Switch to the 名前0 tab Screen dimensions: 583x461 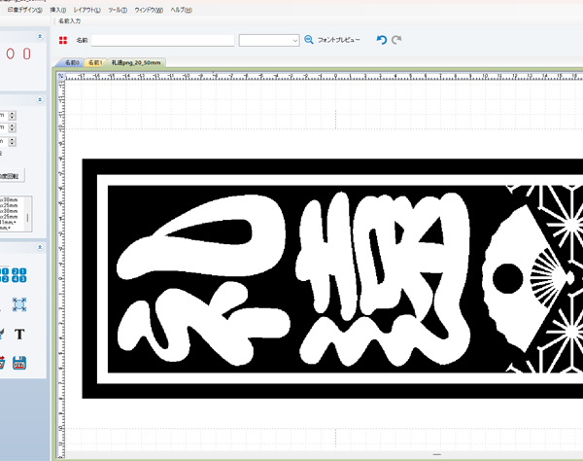click(71, 62)
